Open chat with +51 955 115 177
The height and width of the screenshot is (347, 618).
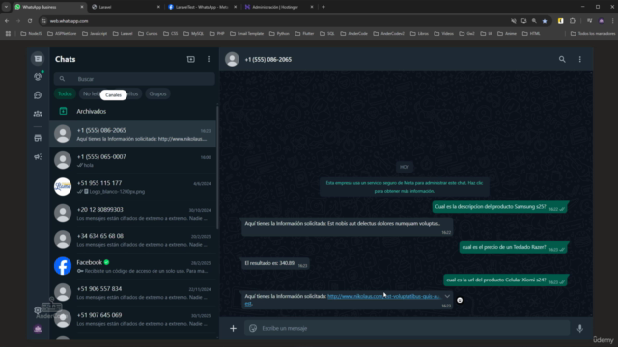pyautogui.click(x=133, y=187)
